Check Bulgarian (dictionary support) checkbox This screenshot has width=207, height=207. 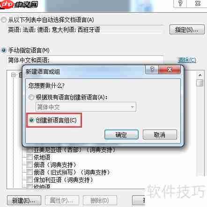[30, 180]
